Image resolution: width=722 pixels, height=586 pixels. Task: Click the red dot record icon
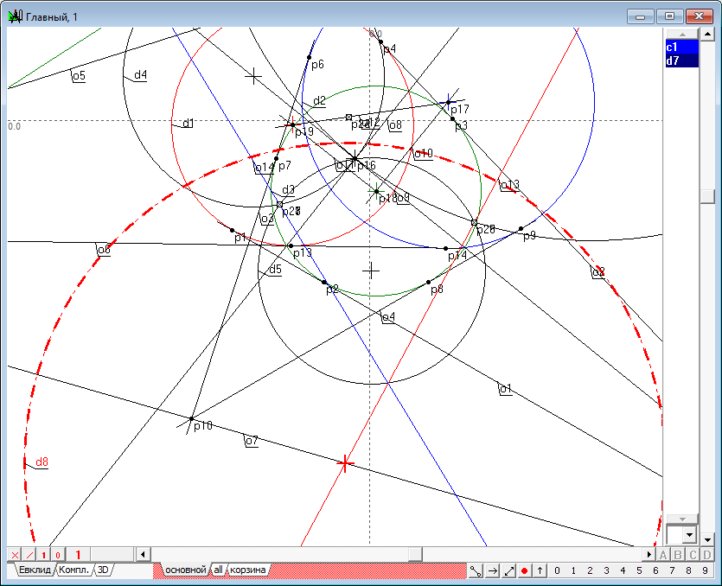coord(524,570)
